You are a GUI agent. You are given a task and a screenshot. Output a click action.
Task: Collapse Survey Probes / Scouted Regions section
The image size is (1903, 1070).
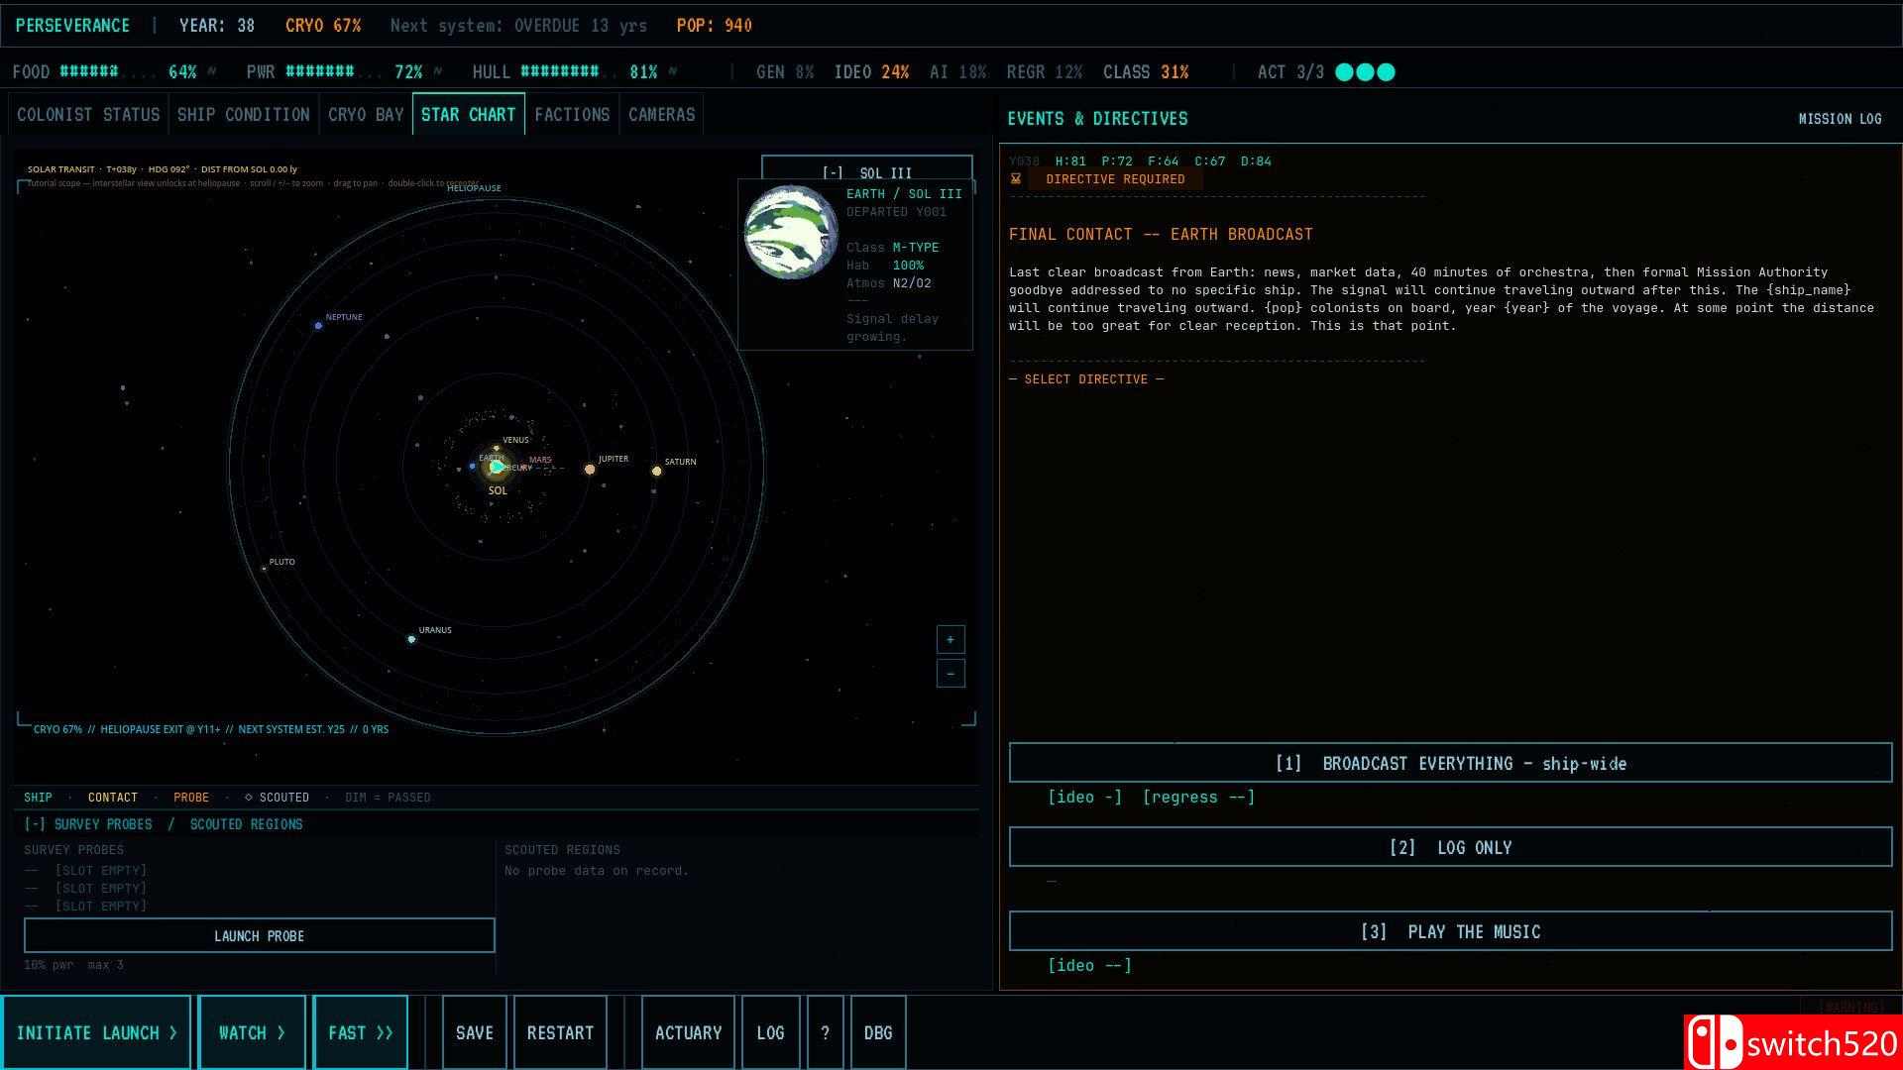164,824
